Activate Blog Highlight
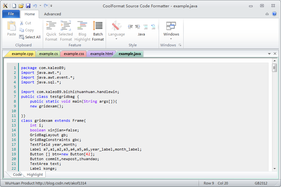 (x=82, y=29)
